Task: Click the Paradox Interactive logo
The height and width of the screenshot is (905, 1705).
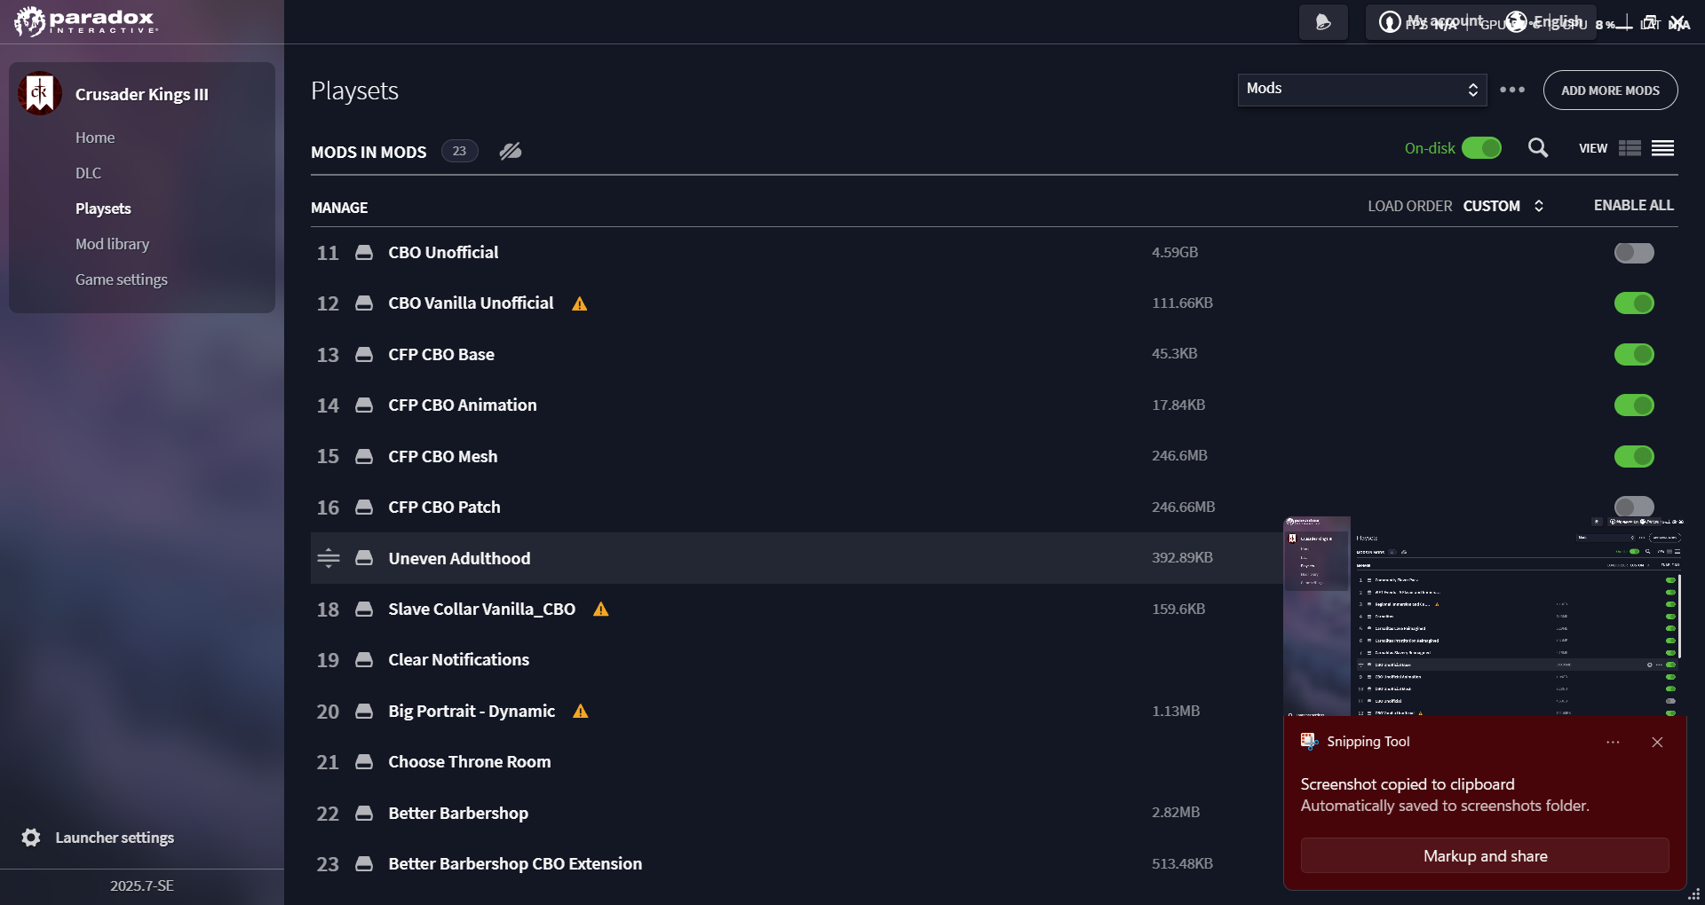Action: pos(85,21)
